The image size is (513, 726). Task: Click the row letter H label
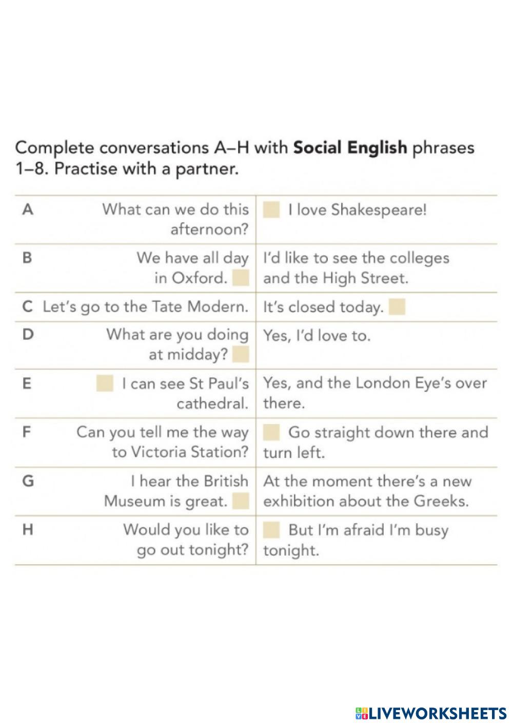coord(28,530)
